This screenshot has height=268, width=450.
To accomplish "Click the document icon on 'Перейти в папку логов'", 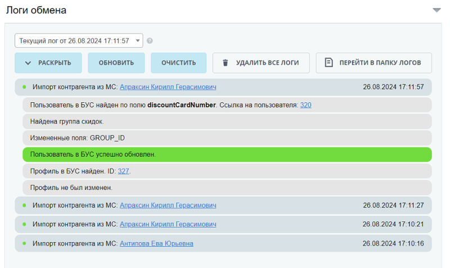I will (x=329, y=63).
